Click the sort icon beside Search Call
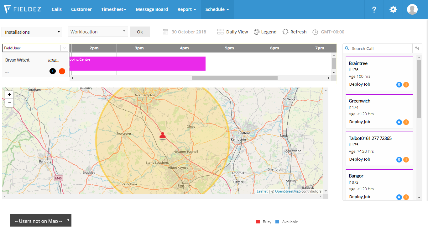The height and width of the screenshot is (240, 428). tap(418, 48)
